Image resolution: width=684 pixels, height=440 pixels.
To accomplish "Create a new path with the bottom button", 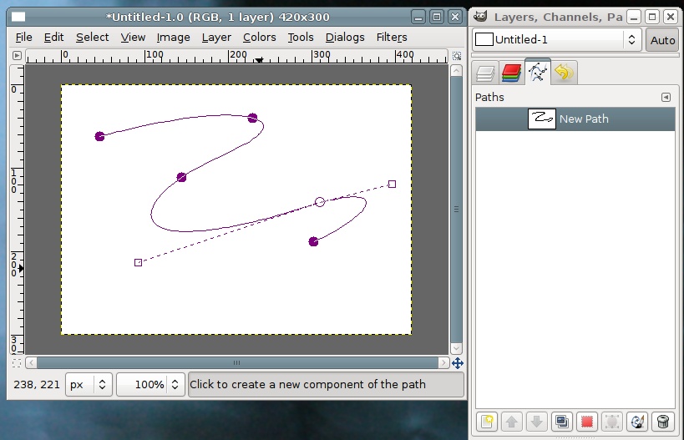I will pos(487,422).
